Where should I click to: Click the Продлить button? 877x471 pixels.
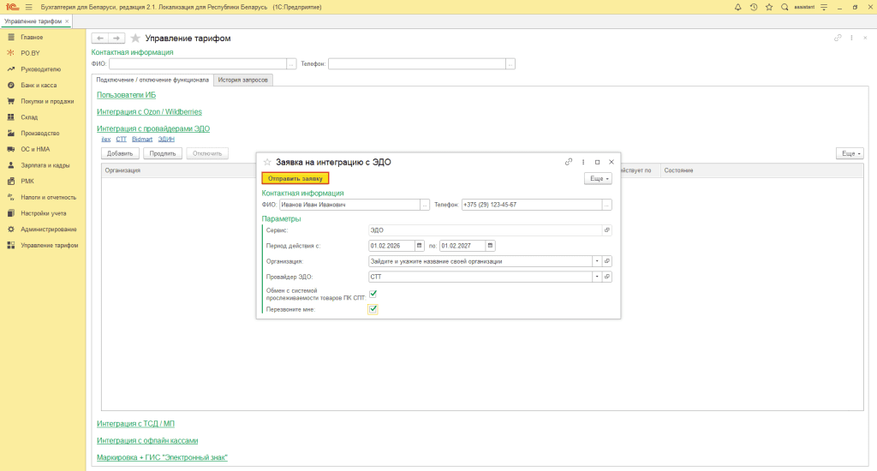pyautogui.click(x=162, y=153)
